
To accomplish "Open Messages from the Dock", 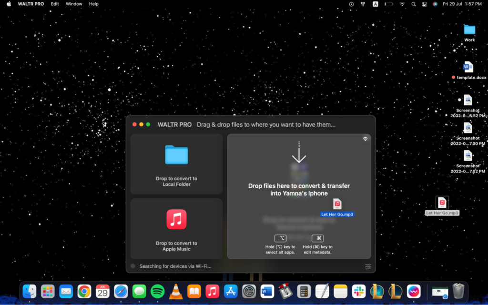I will [x=139, y=292].
